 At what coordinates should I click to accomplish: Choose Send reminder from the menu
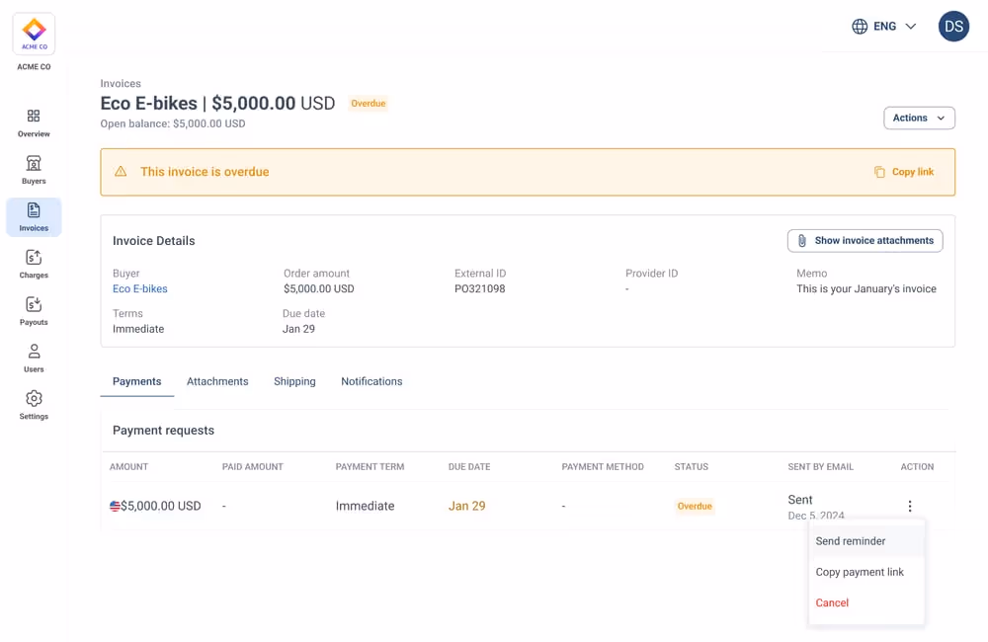(851, 541)
